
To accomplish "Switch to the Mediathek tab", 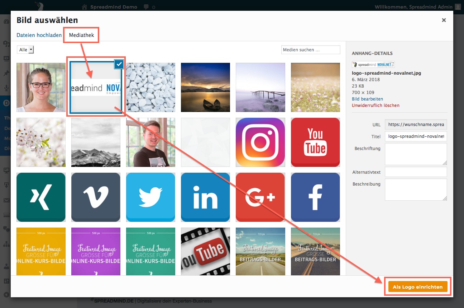I will (x=81, y=35).
